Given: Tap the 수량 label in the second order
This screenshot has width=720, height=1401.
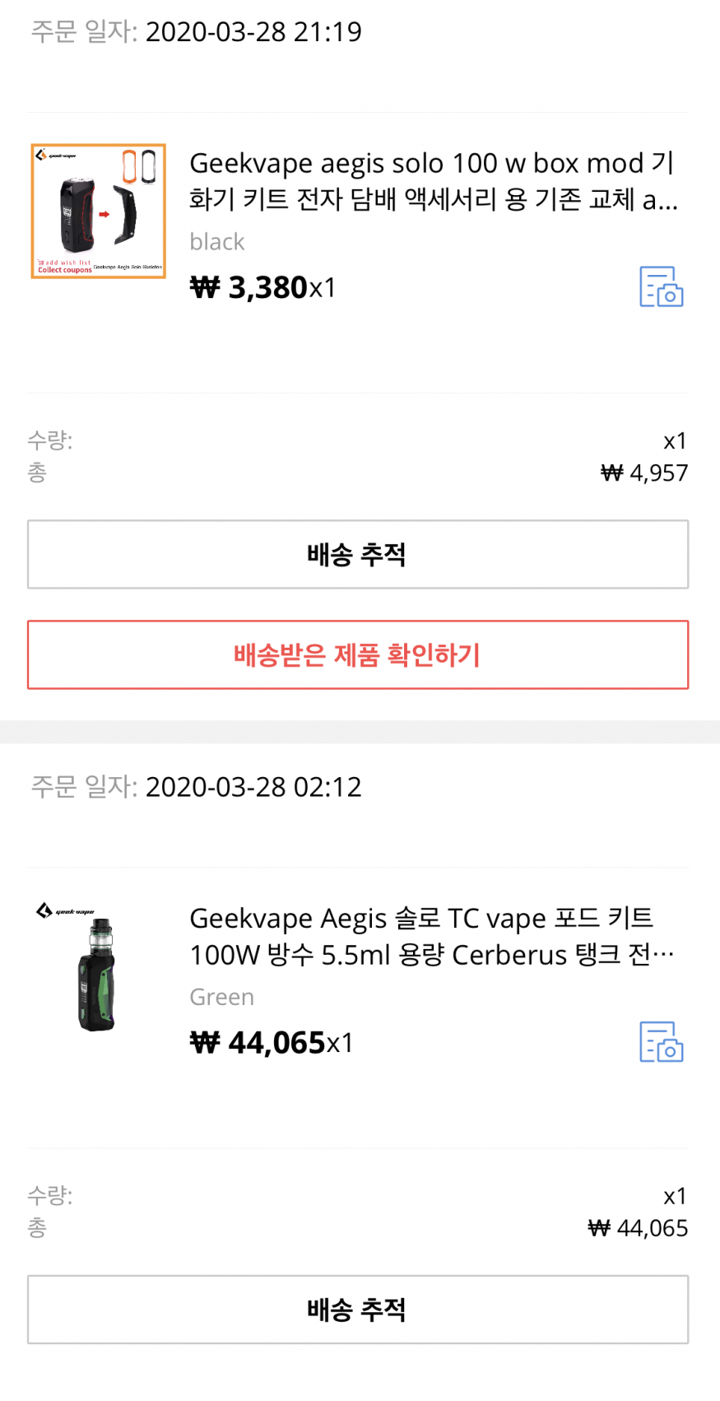Looking at the screenshot, I should pos(50,1195).
